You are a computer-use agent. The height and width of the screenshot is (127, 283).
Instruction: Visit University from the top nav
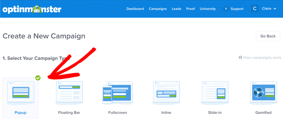pyautogui.click(x=208, y=9)
